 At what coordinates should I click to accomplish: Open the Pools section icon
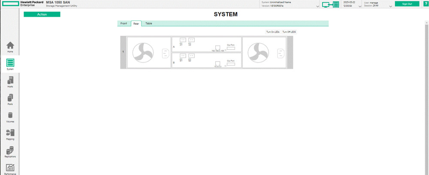10,98
